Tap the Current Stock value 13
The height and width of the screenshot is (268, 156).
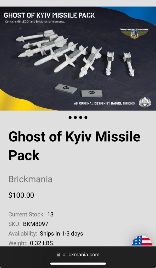pyautogui.click(x=50, y=214)
